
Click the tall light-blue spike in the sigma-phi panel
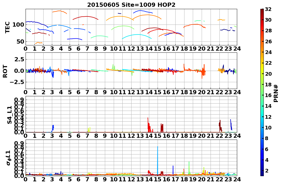pos(158,160)
